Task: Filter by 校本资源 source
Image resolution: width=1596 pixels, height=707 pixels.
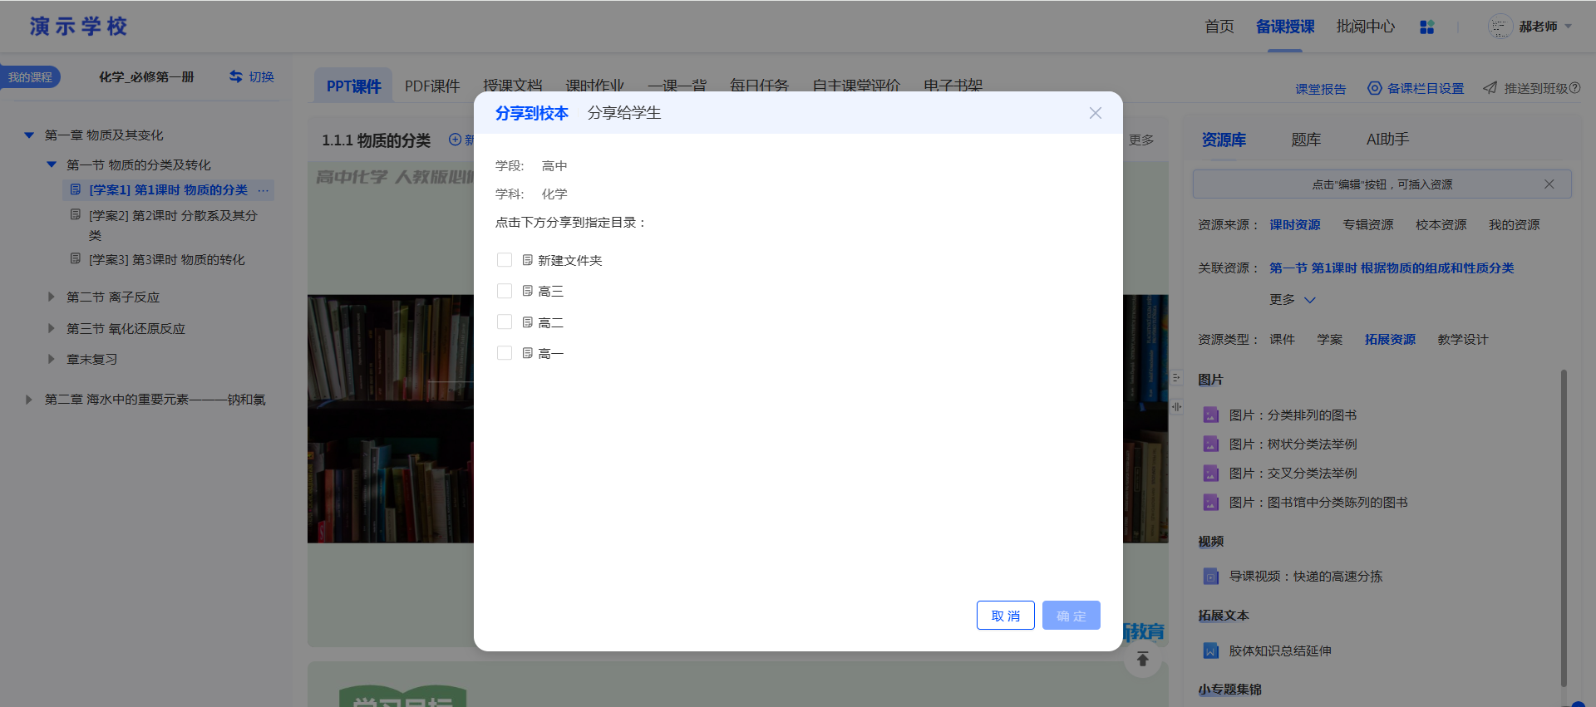Action: coord(1441,225)
